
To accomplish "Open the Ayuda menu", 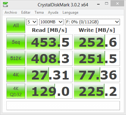I will pos(53,12).
